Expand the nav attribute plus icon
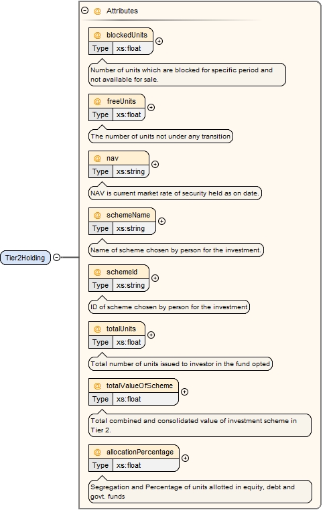 tap(155, 164)
